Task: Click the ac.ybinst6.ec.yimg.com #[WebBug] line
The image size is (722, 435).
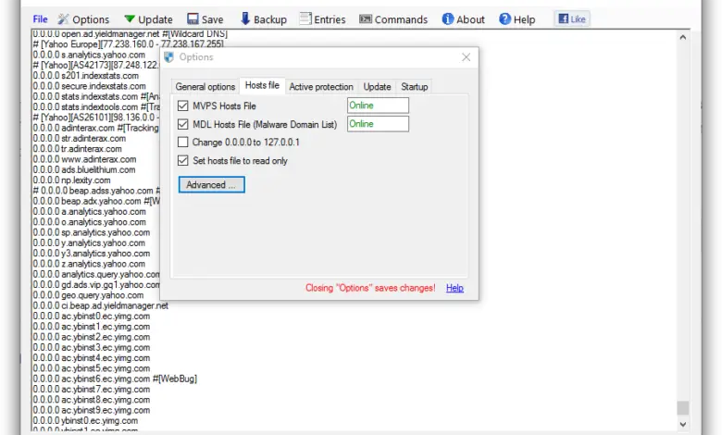Action: (x=115, y=379)
